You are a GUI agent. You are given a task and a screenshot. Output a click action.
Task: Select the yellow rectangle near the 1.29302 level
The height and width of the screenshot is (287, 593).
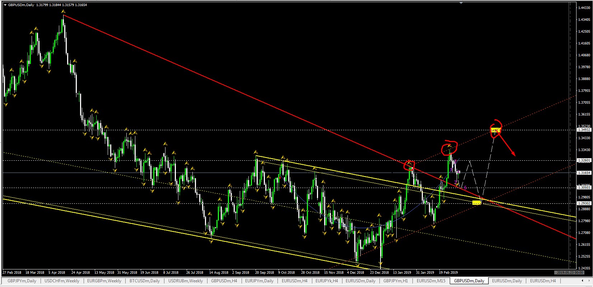477,203
